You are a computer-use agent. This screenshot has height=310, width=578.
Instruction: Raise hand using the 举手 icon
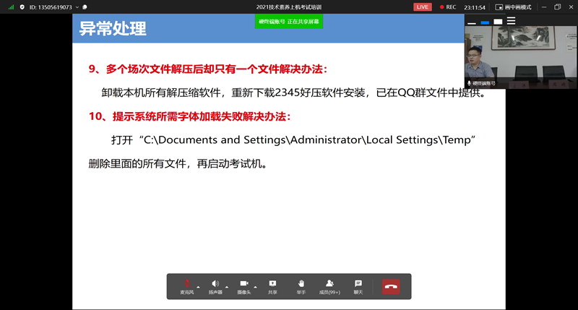pyautogui.click(x=301, y=285)
